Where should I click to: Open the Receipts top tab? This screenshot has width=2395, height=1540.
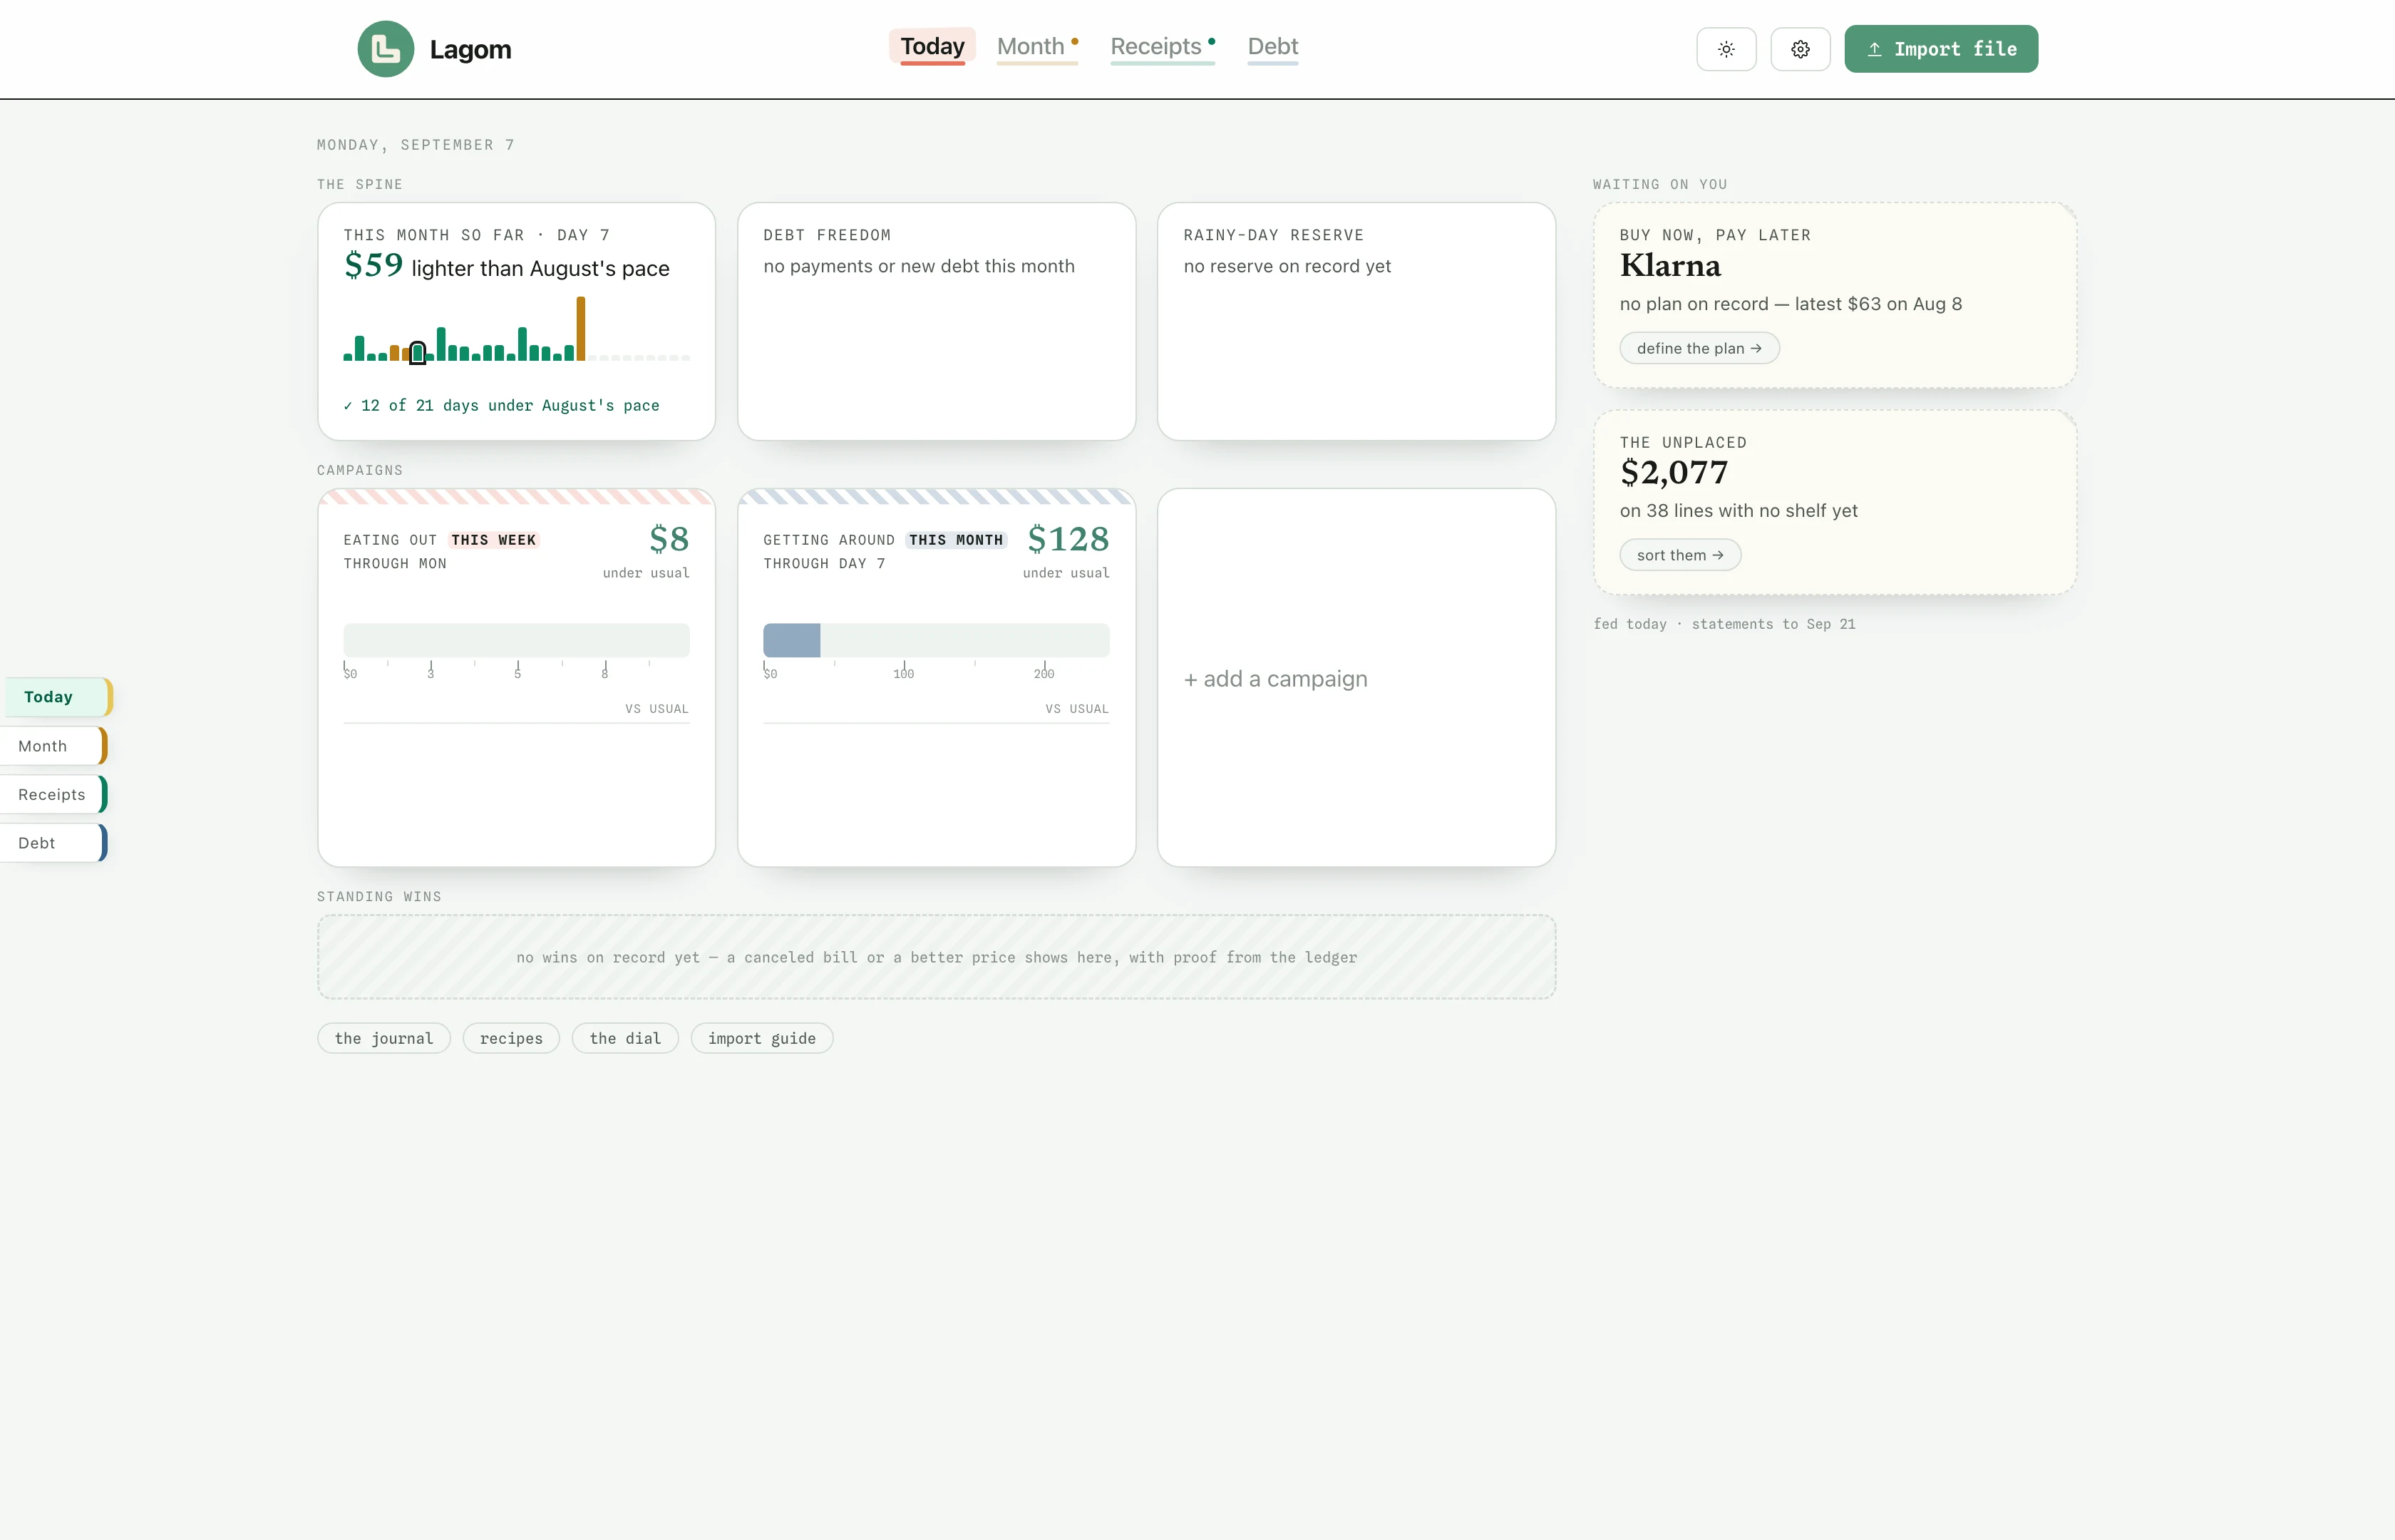pos(1163,46)
